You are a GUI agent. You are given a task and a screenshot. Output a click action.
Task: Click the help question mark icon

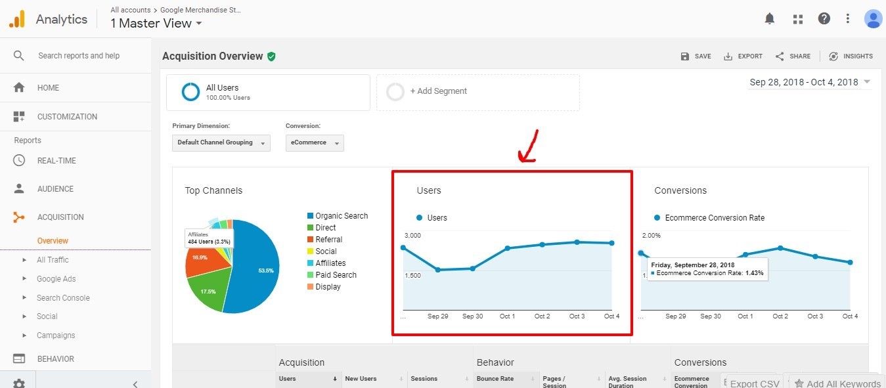[824, 19]
